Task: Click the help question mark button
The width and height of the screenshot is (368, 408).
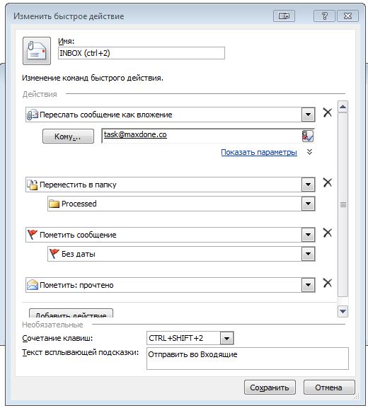Action: [324, 16]
